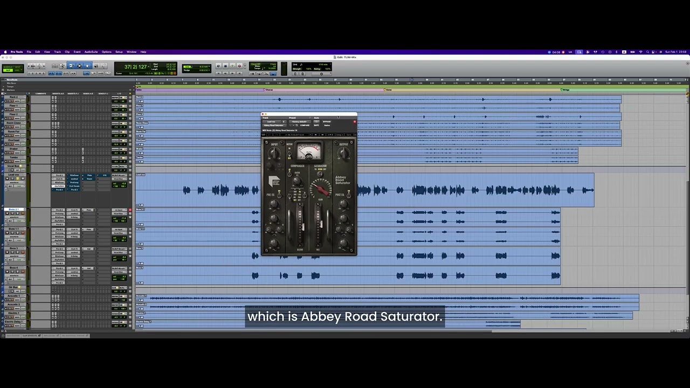
Task: Open the Track menu
Action: [x=57, y=52]
